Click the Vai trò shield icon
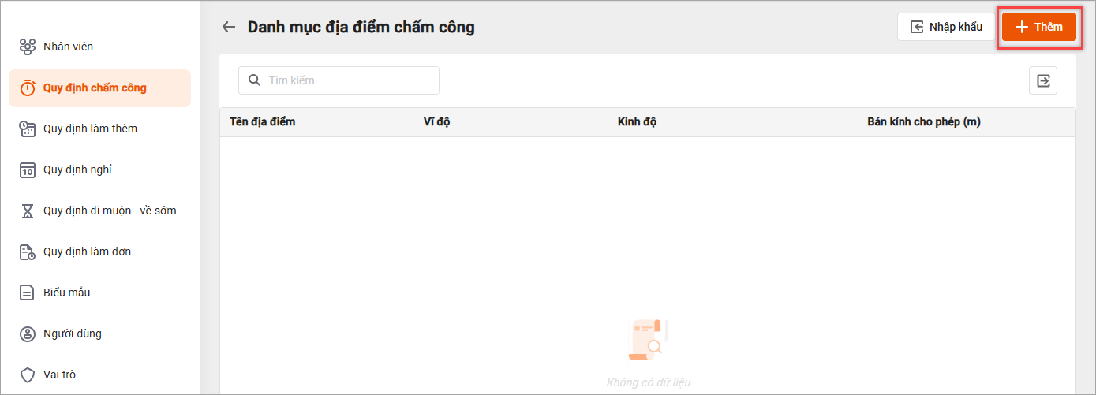This screenshot has height=395, width=1096. tap(28, 375)
